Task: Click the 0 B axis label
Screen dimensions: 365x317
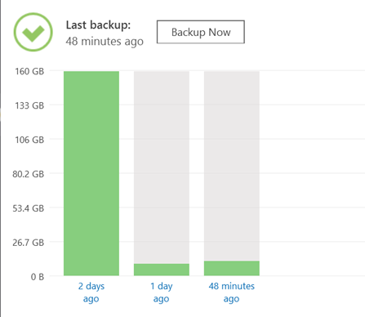Action: coord(38,277)
